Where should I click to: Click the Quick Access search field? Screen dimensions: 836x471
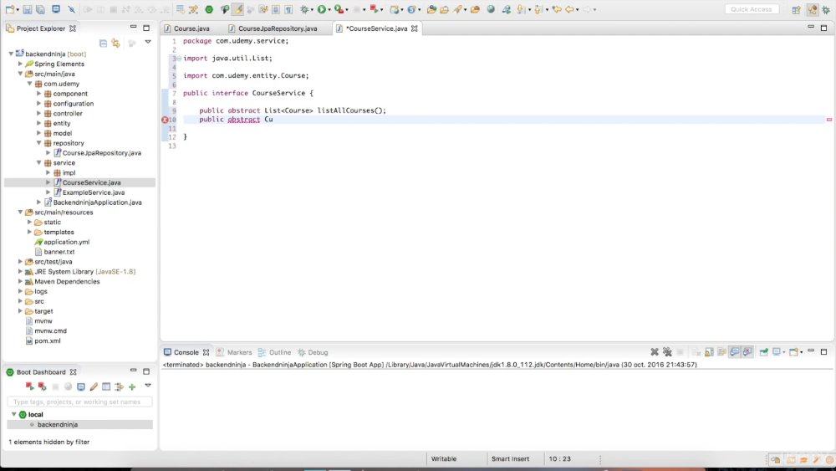coord(752,9)
